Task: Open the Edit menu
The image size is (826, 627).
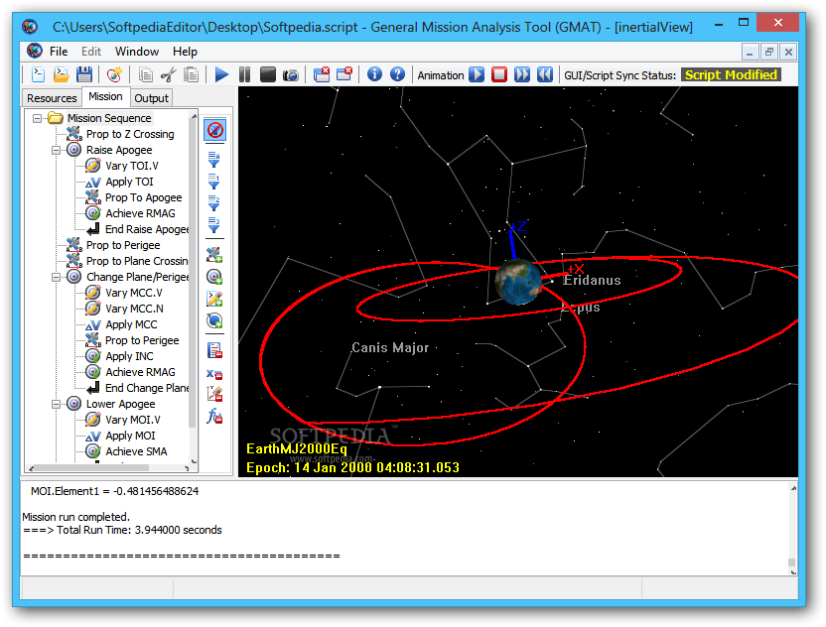Action: tap(91, 52)
